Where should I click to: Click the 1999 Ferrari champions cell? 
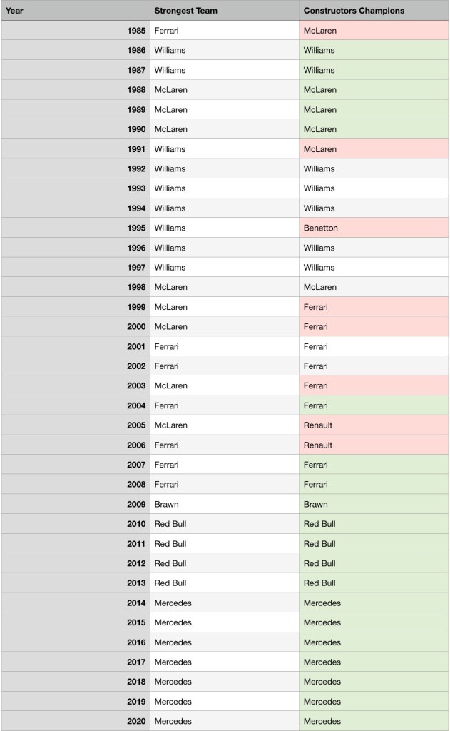click(x=374, y=307)
